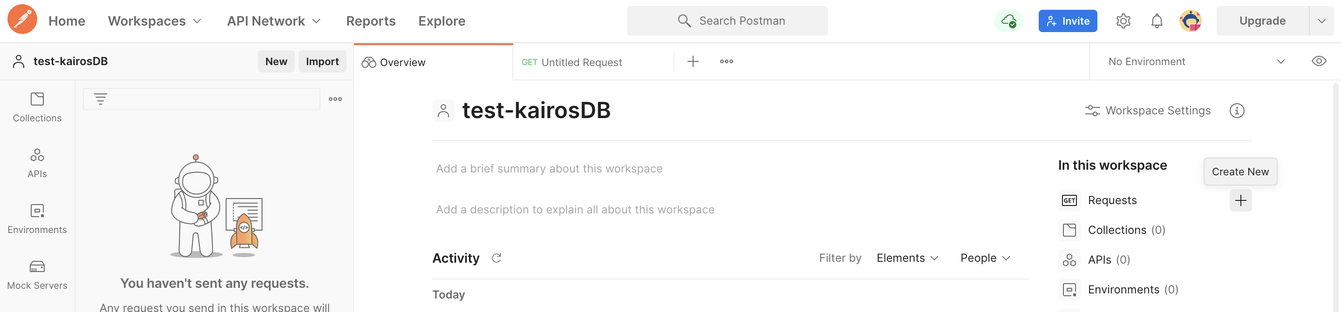The width and height of the screenshot is (1341, 312).
Task: Toggle environment quick look eye icon
Action: pos(1318,61)
